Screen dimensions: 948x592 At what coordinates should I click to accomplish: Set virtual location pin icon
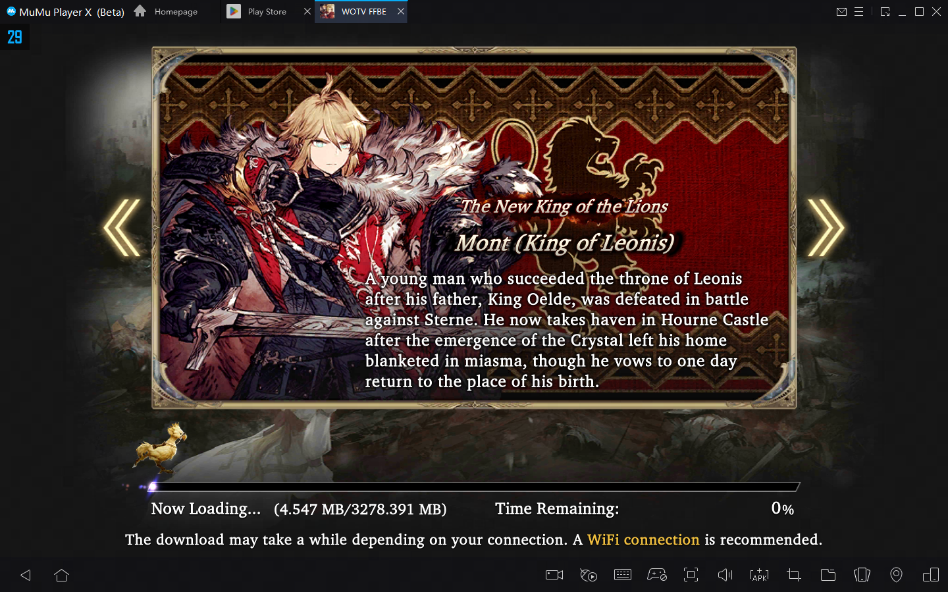click(896, 575)
